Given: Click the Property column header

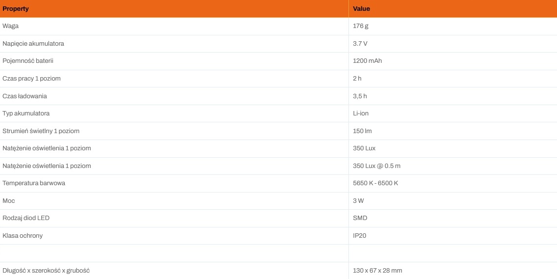Looking at the screenshot, I should [16, 9].
